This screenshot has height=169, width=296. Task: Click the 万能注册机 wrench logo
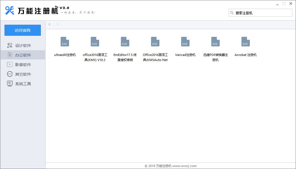(x=10, y=10)
